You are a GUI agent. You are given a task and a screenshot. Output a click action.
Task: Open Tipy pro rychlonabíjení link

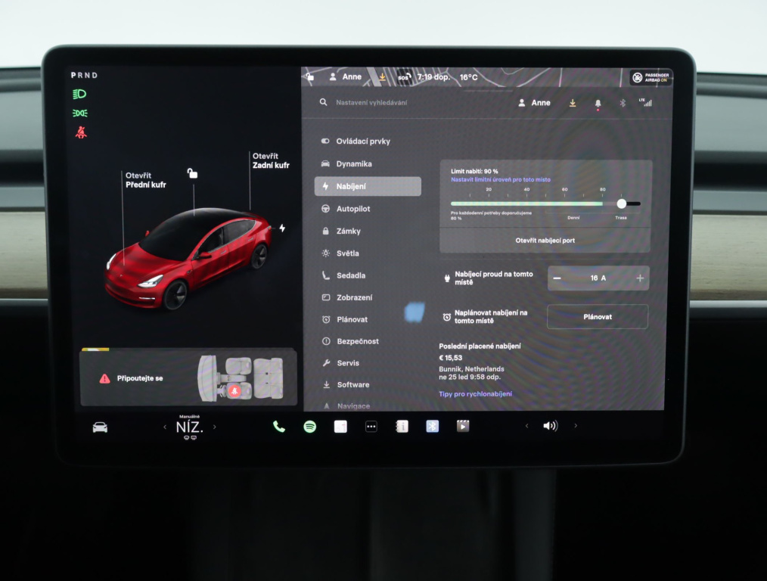click(x=476, y=393)
